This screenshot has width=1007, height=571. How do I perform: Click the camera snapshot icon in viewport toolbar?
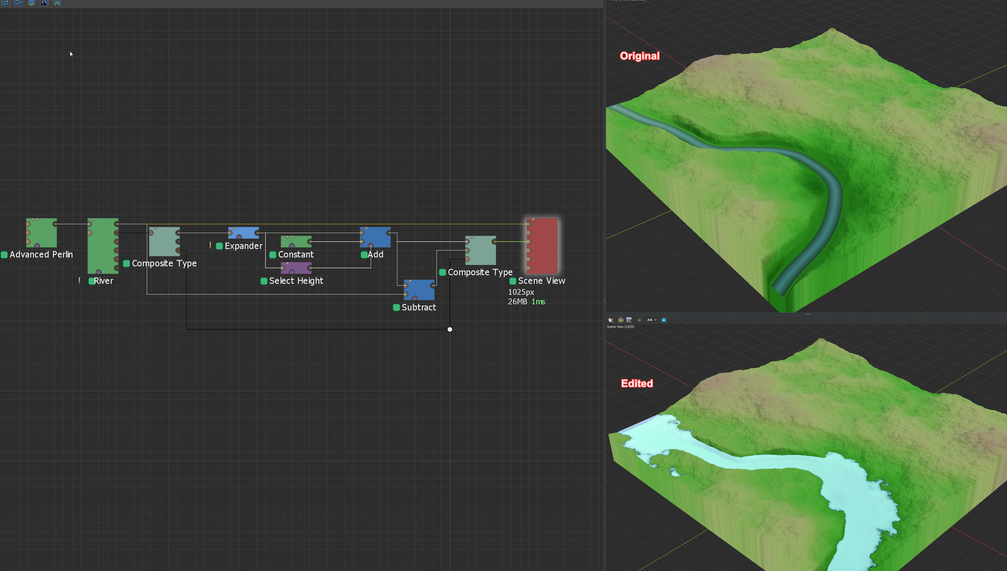pos(663,320)
